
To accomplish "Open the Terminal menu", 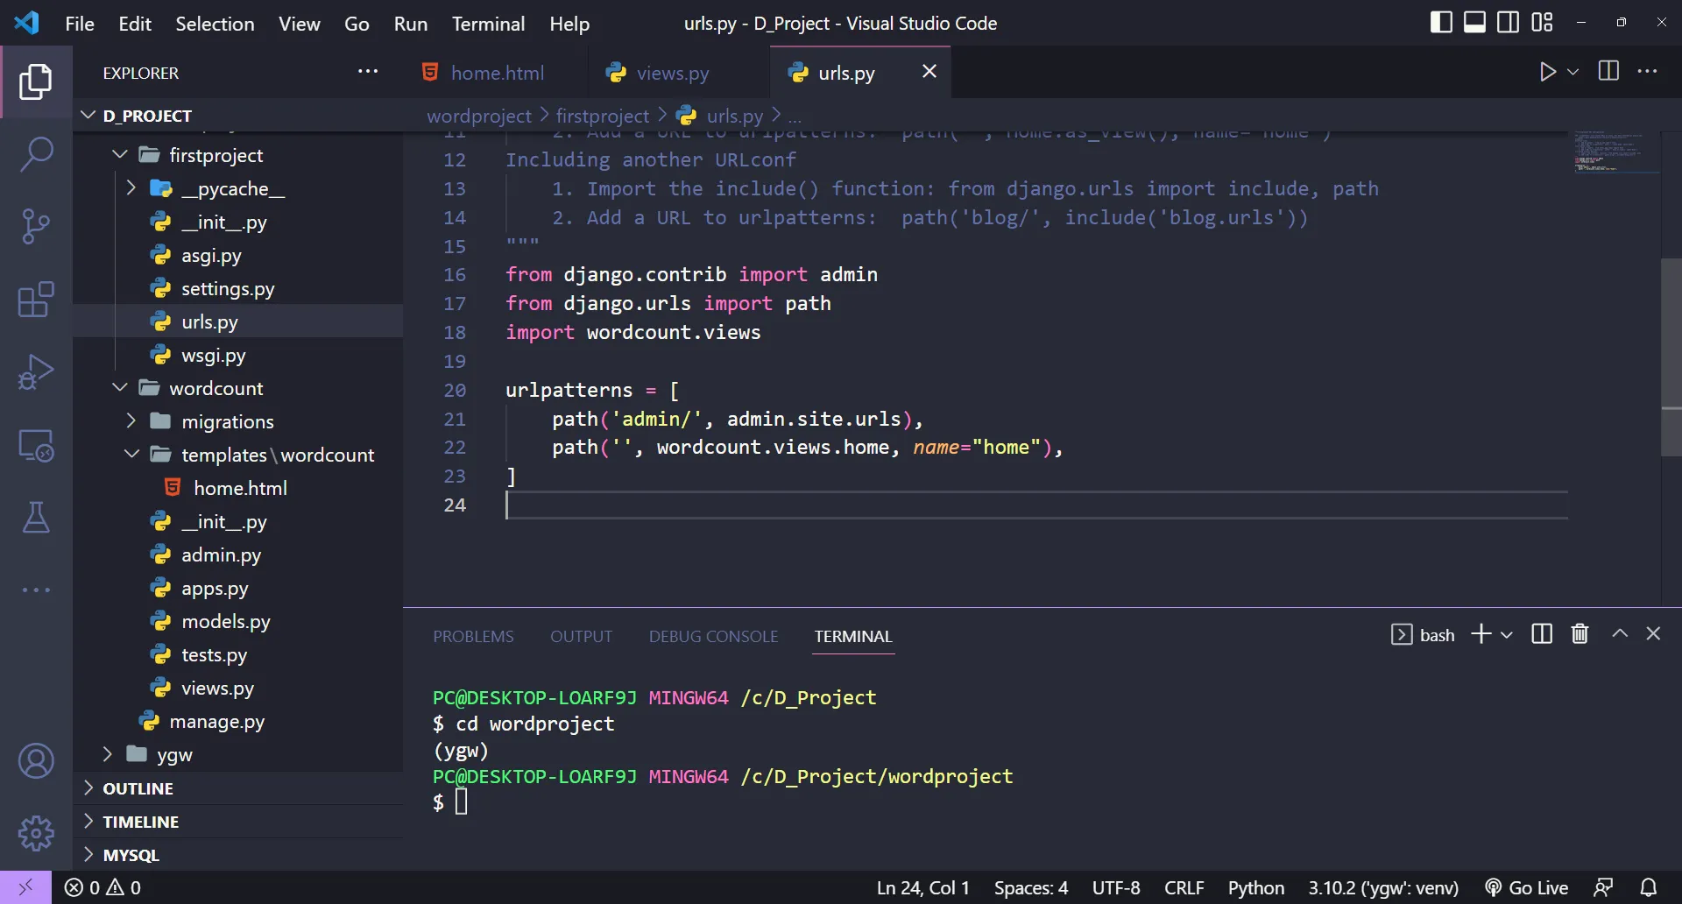I will pyautogui.click(x=488, y=24).
